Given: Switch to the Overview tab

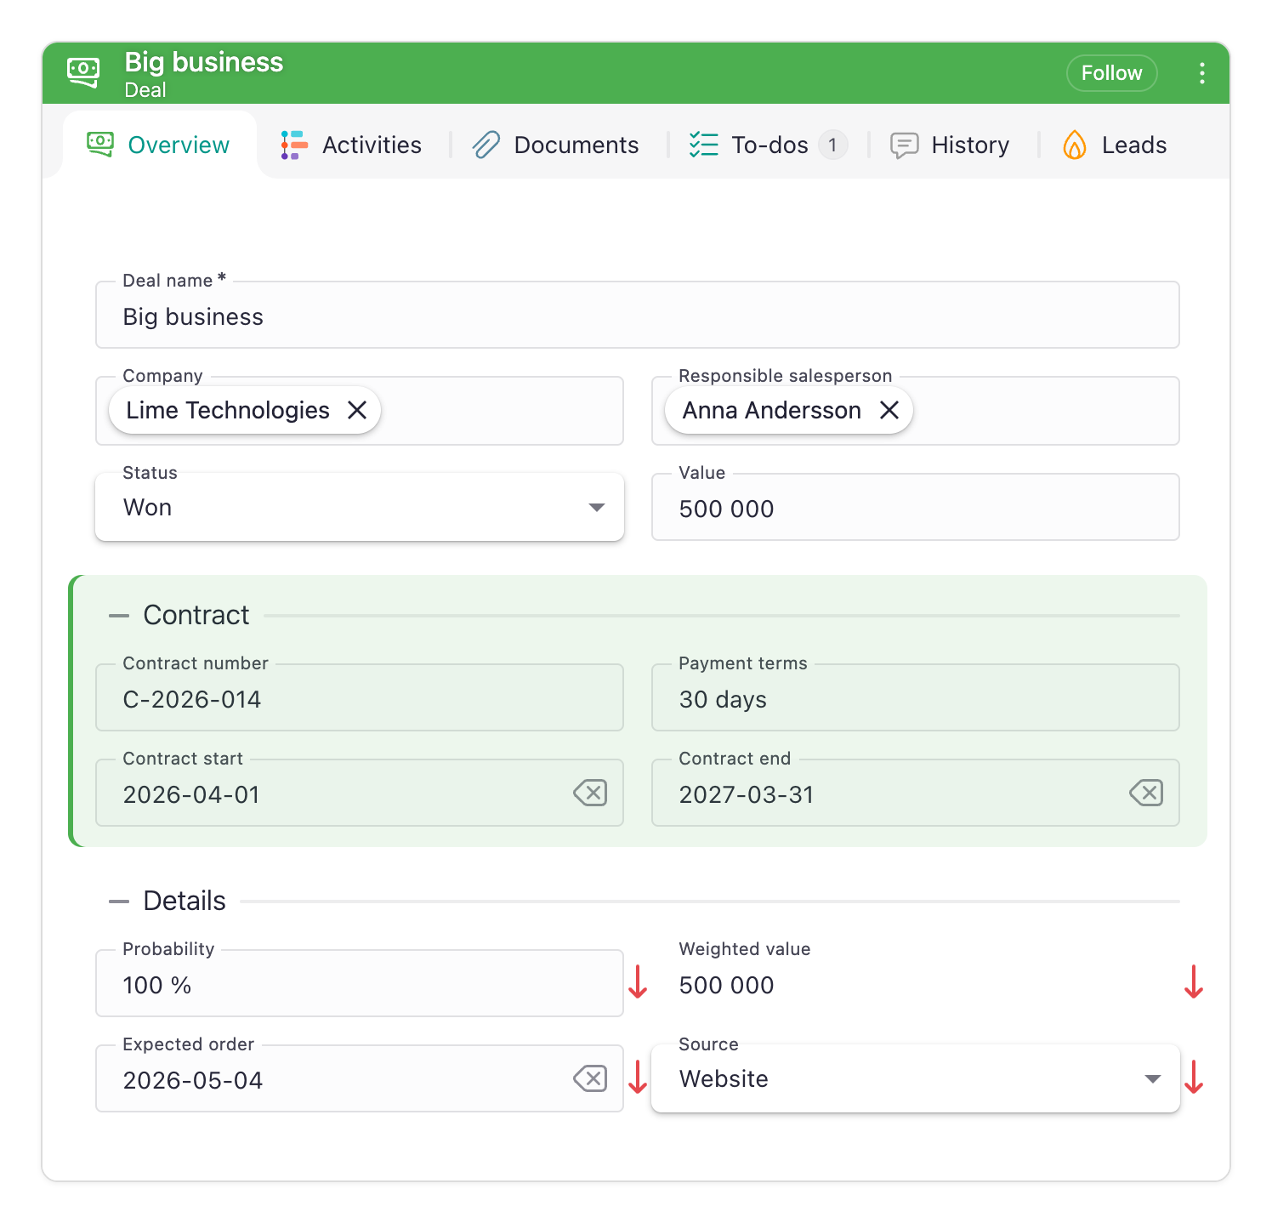Looking at the screenshot, I should click(x=159, y=145).
